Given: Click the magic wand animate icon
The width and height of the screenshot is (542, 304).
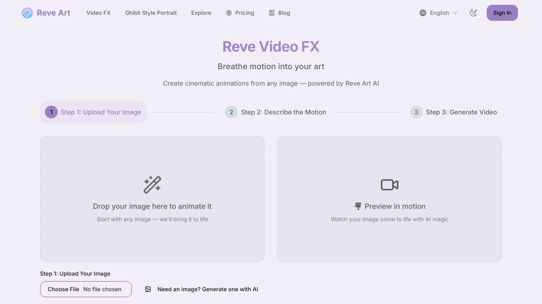Looking at the screenshot, I should pos(152,185).
